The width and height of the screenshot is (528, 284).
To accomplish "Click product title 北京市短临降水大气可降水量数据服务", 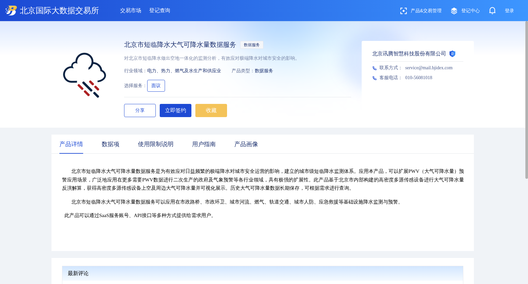I will pos(180,45).
